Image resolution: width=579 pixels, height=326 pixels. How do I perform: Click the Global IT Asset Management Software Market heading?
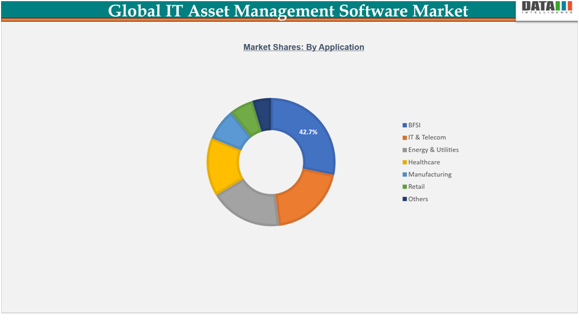click(288, 11)
